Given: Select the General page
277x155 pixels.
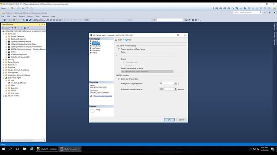Looking at the screenshot, I should tap(95, 41).
